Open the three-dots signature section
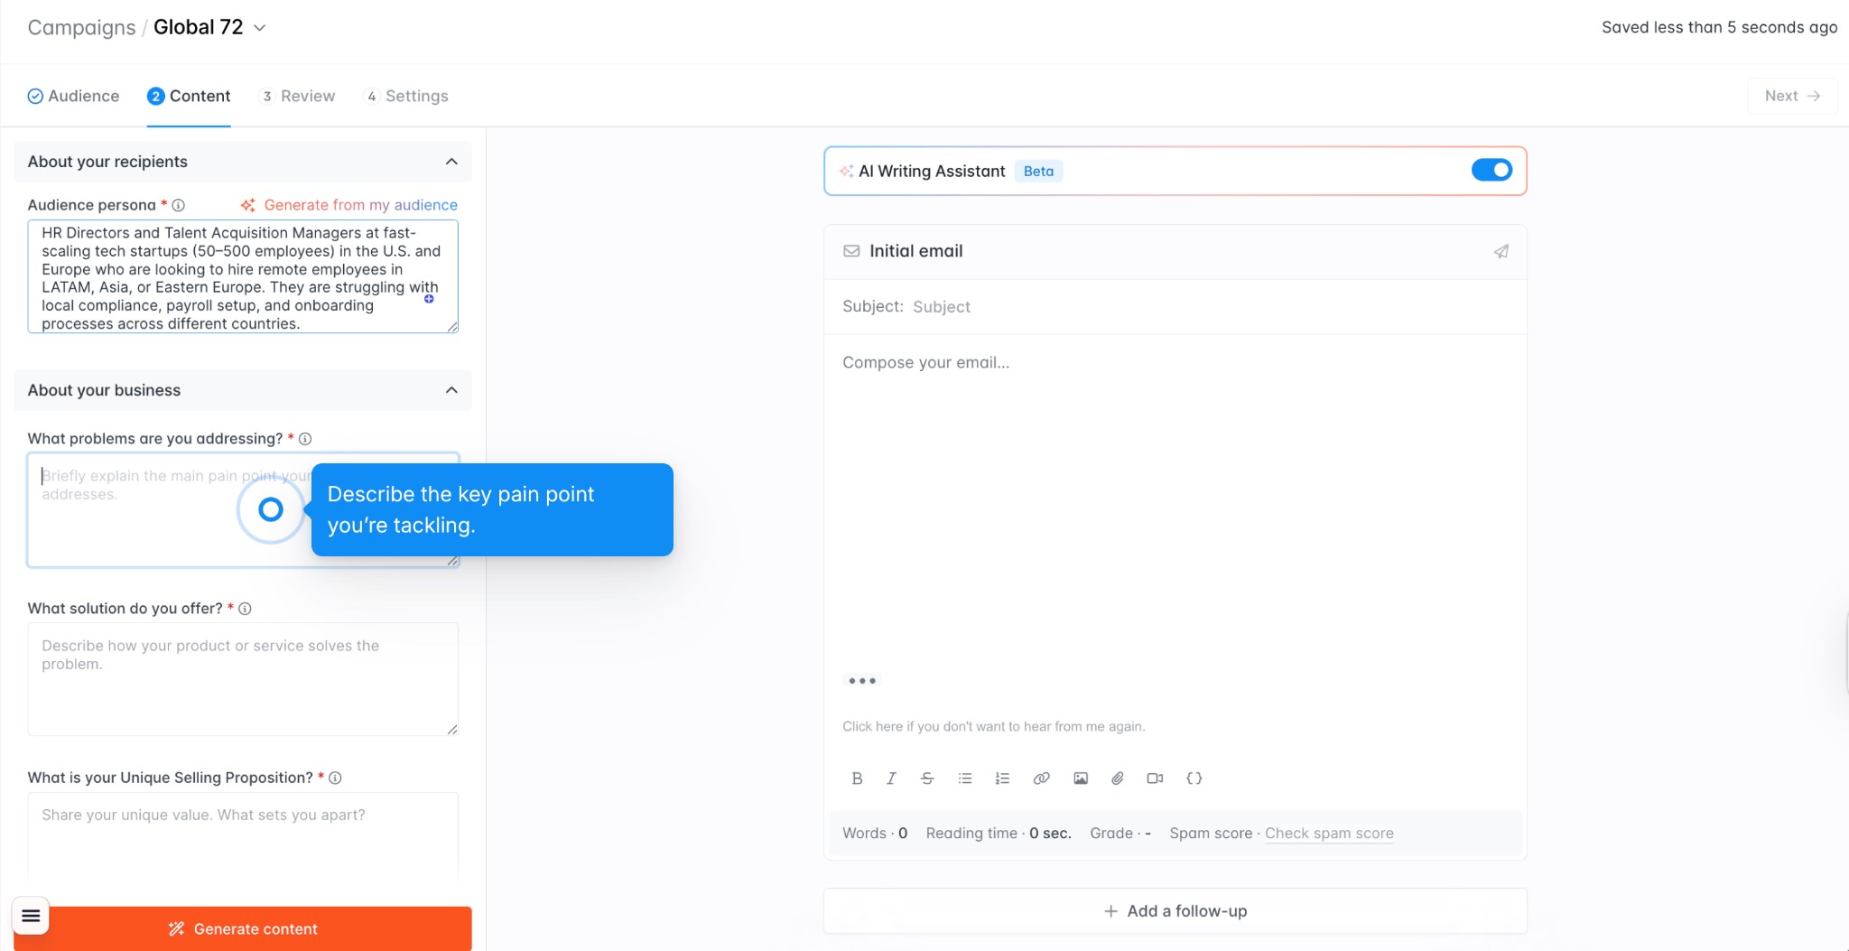The image size is (1849, 951). coord(862,681)
